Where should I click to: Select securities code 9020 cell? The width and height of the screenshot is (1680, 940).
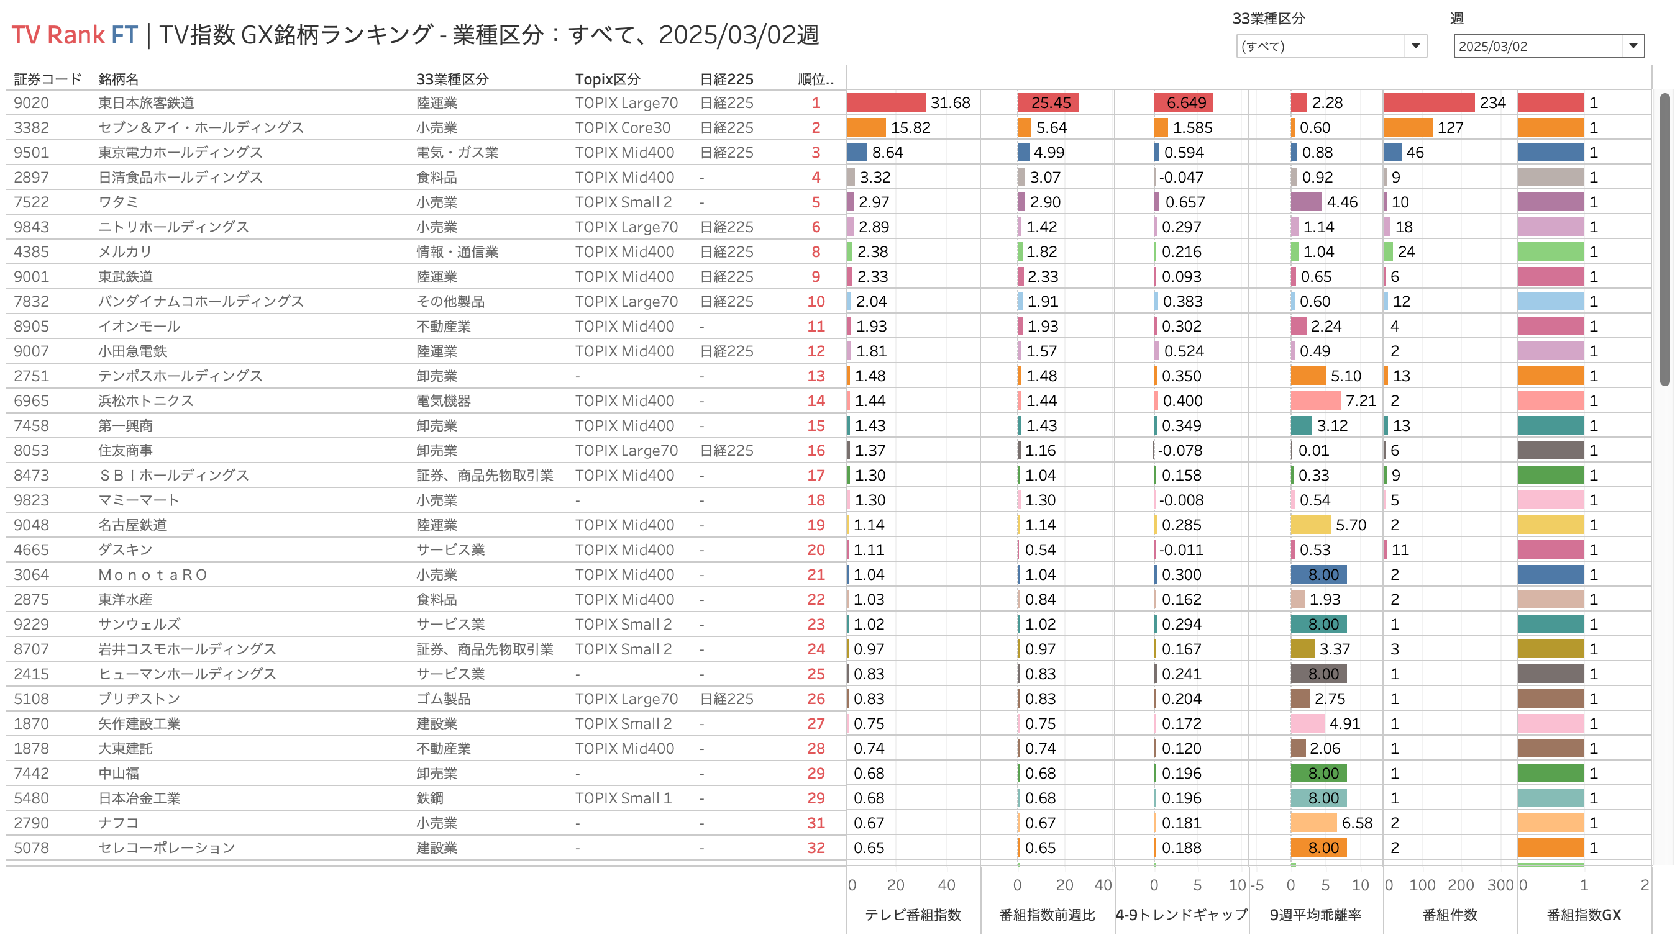[x=31, y=103]
